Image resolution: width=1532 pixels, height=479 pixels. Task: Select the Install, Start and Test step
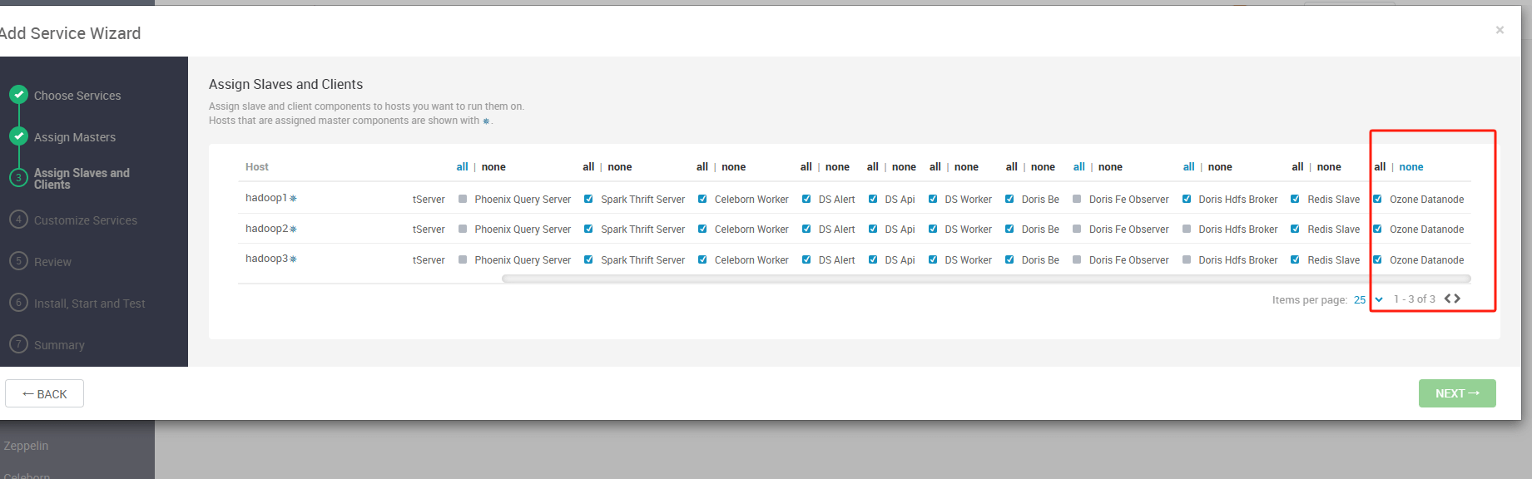[89, 304]
